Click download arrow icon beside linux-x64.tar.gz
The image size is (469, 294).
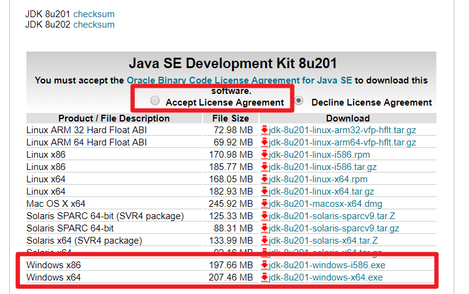pyautogui.click(x=265, y=191)
